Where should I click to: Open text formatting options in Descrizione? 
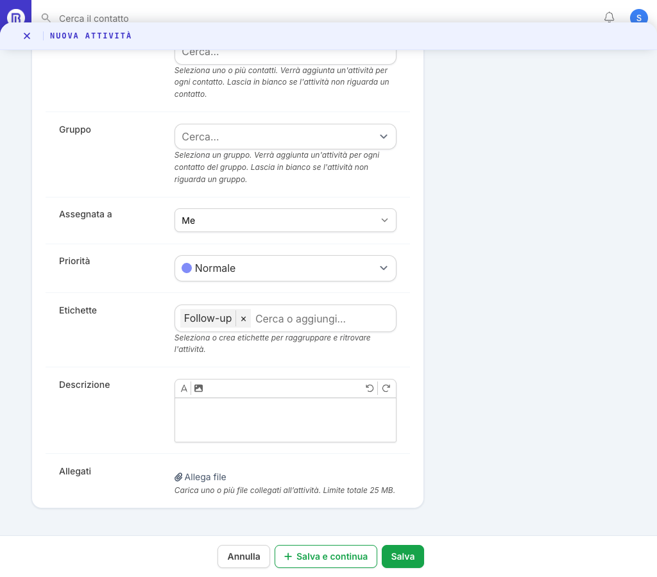183,388
